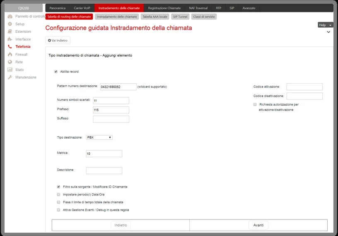Open the Tipo destinazione PBX dropdown
Screen dimensions: 338x236
coord(99,137)
